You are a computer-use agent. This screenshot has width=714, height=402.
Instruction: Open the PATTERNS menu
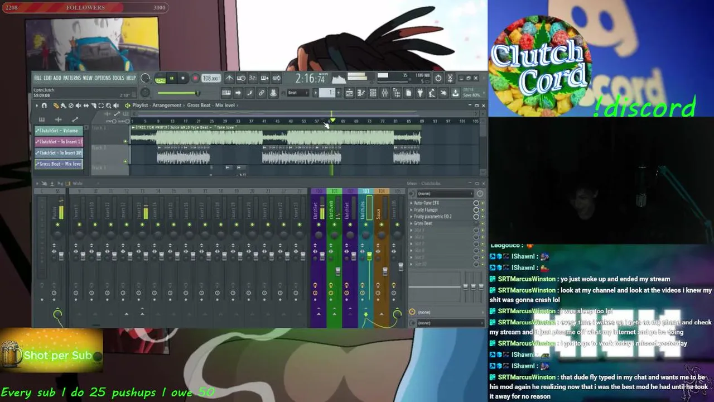72,78
